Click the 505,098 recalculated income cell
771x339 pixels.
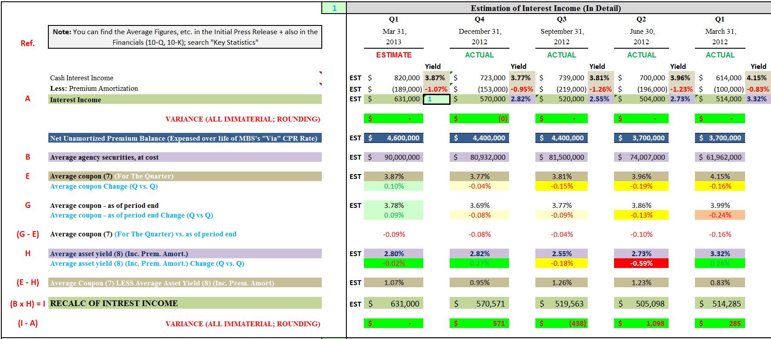coord(641,303)
